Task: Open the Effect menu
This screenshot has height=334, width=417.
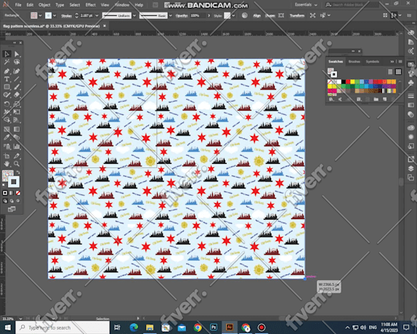Action: (x=90, y=5)
